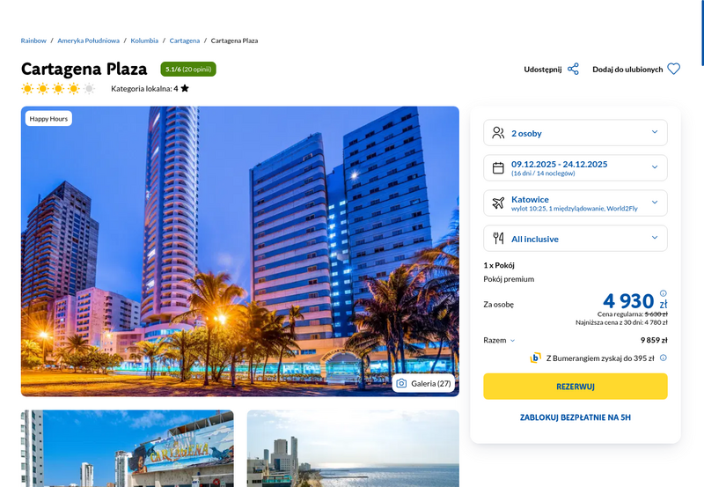Open the Kolumbia breadcrumb link
Screen dimensions: 704x487
click(x=144, y=41)
